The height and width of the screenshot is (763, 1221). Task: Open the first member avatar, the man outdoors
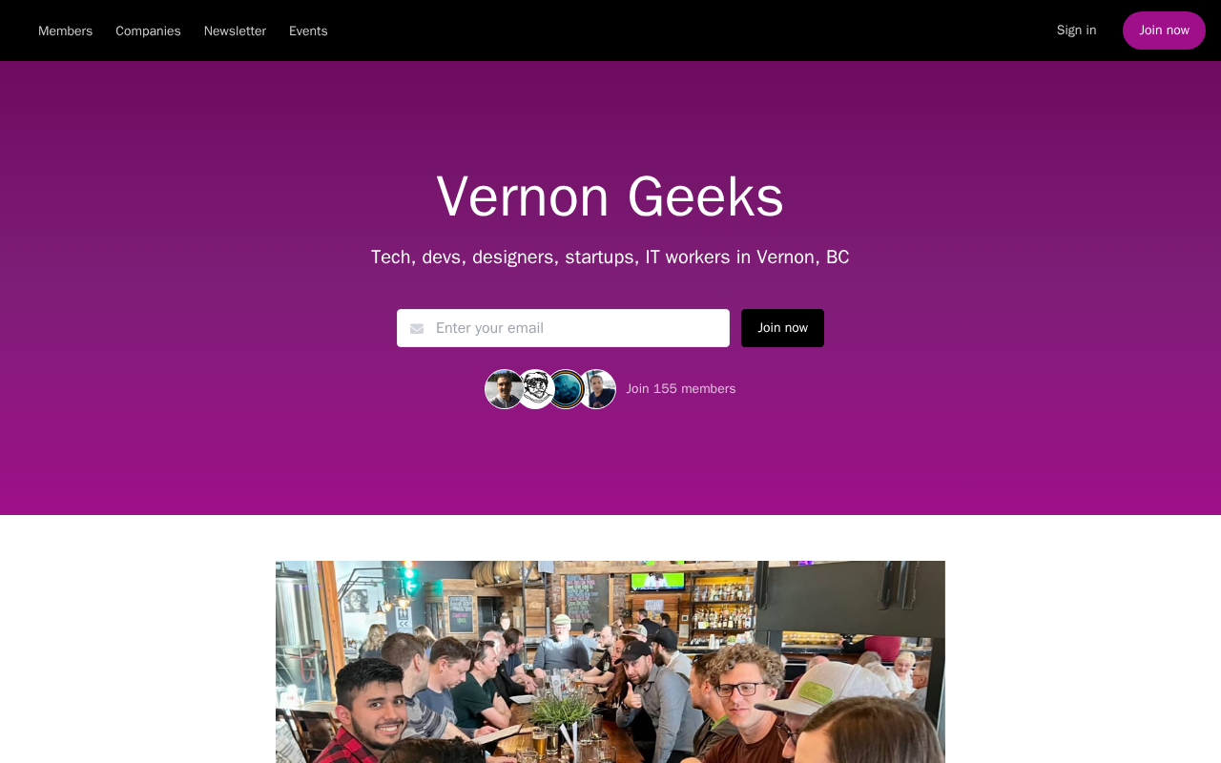[x=504, y=389]
